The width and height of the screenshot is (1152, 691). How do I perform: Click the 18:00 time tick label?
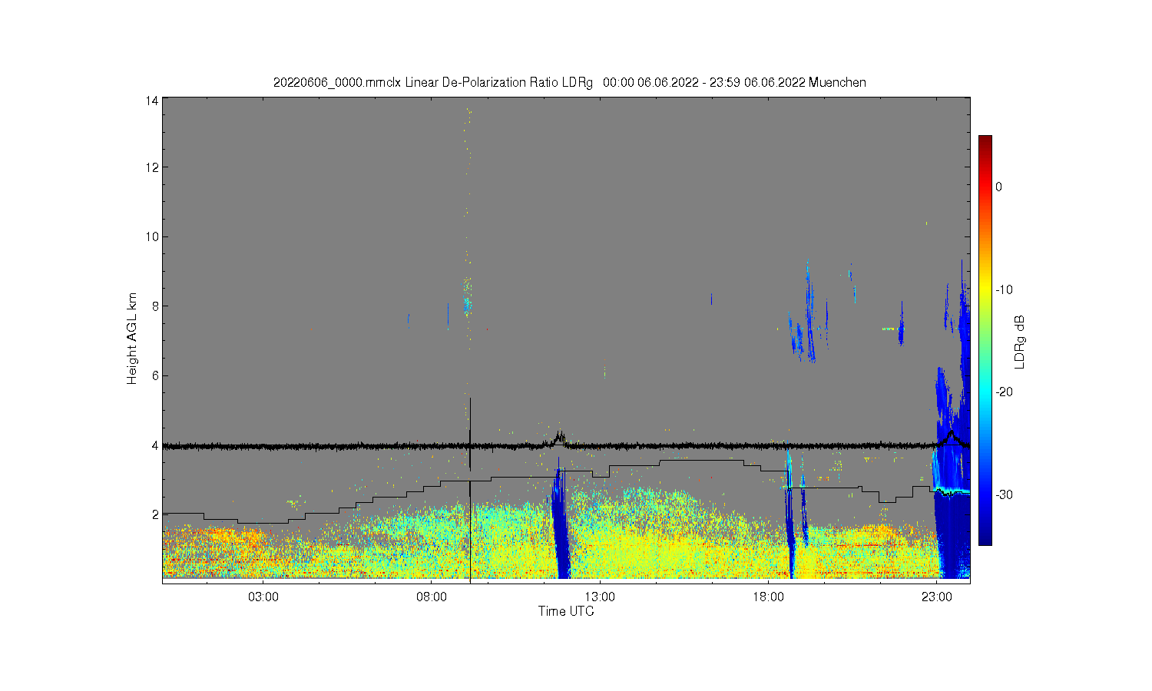tap(768, 597)
